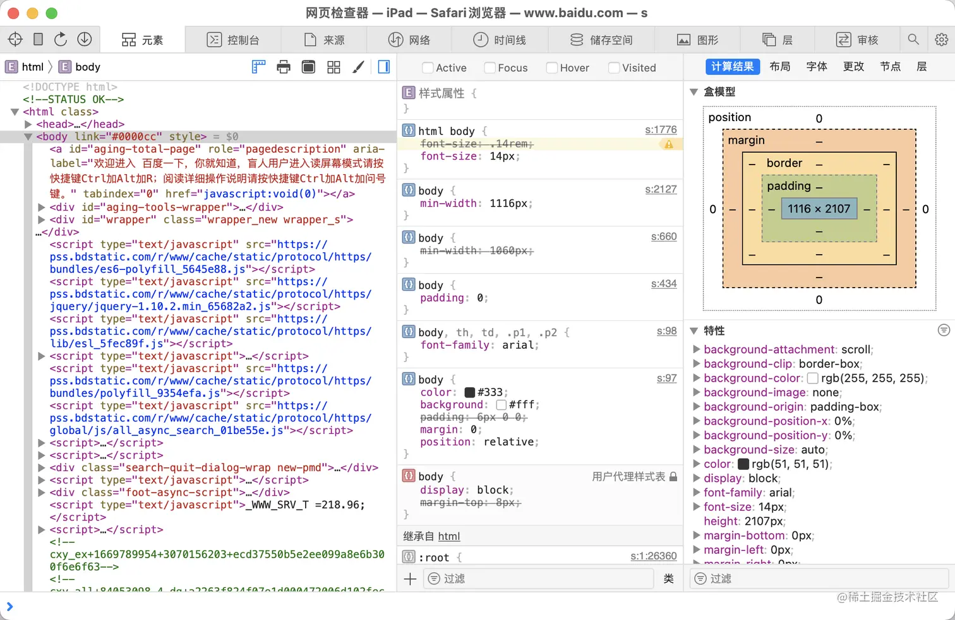Screen dimensions: 955x620
Task: Switch to the 布局 sidebar tab
Action: pyautogui.click(x=780, y=67)
